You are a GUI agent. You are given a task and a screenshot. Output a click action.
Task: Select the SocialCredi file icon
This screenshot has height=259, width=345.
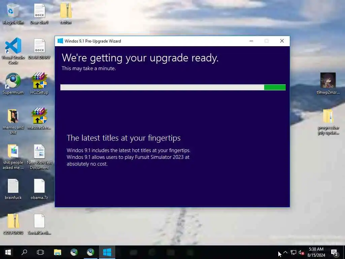[39, 224]
